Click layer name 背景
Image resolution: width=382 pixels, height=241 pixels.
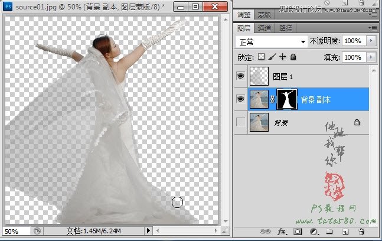281,123
